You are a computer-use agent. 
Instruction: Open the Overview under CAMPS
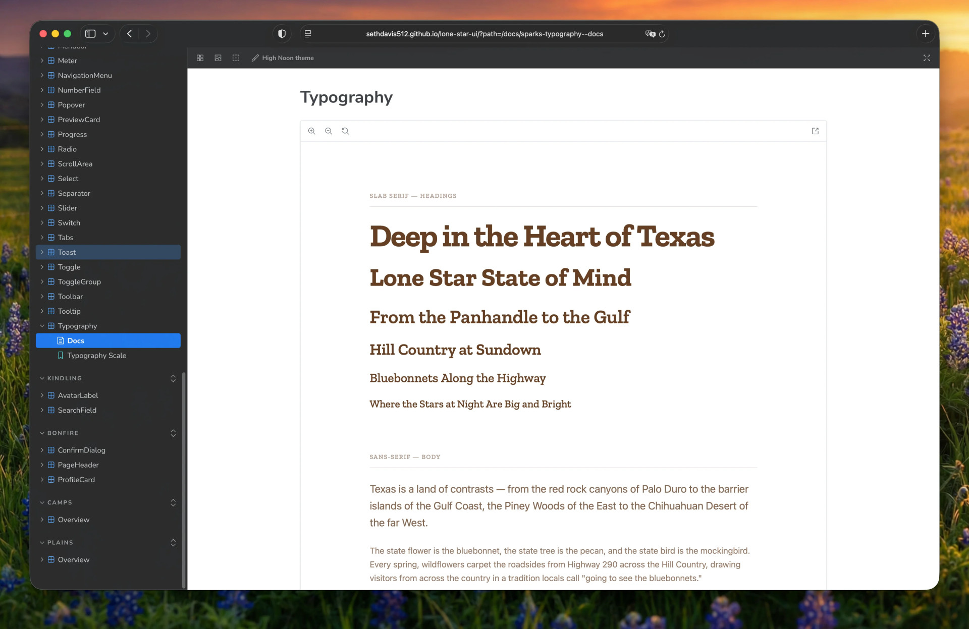click(x=74, y=519)
